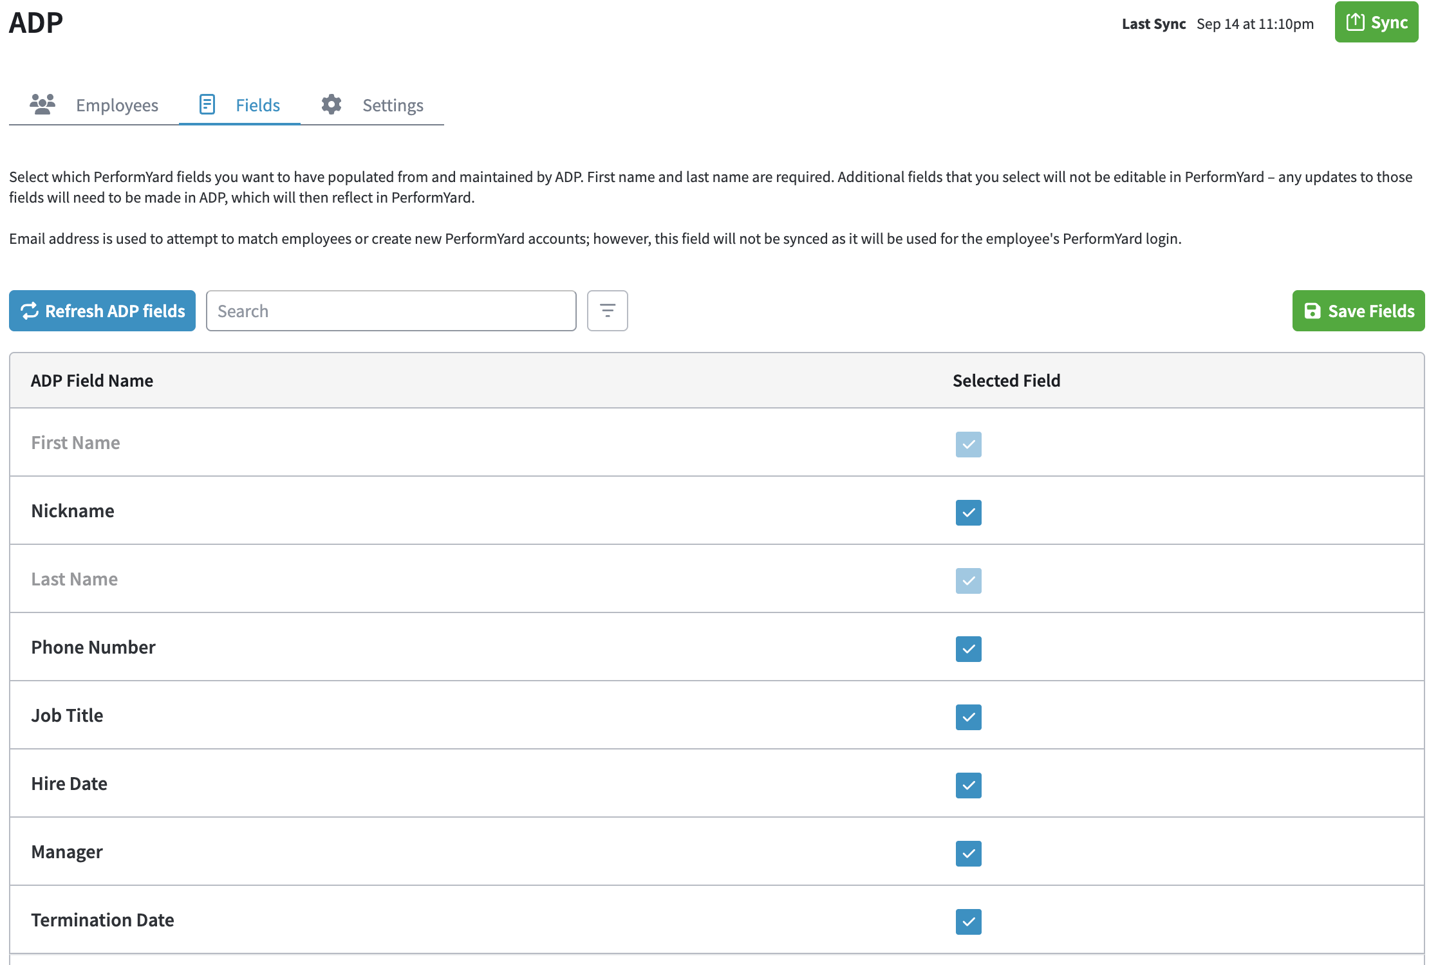This screenshot has width=1438, height=965.
Task: Uncheck the Phone Number checkbox
Action: point(969,649)
